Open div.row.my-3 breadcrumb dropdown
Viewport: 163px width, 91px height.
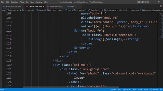80,10
